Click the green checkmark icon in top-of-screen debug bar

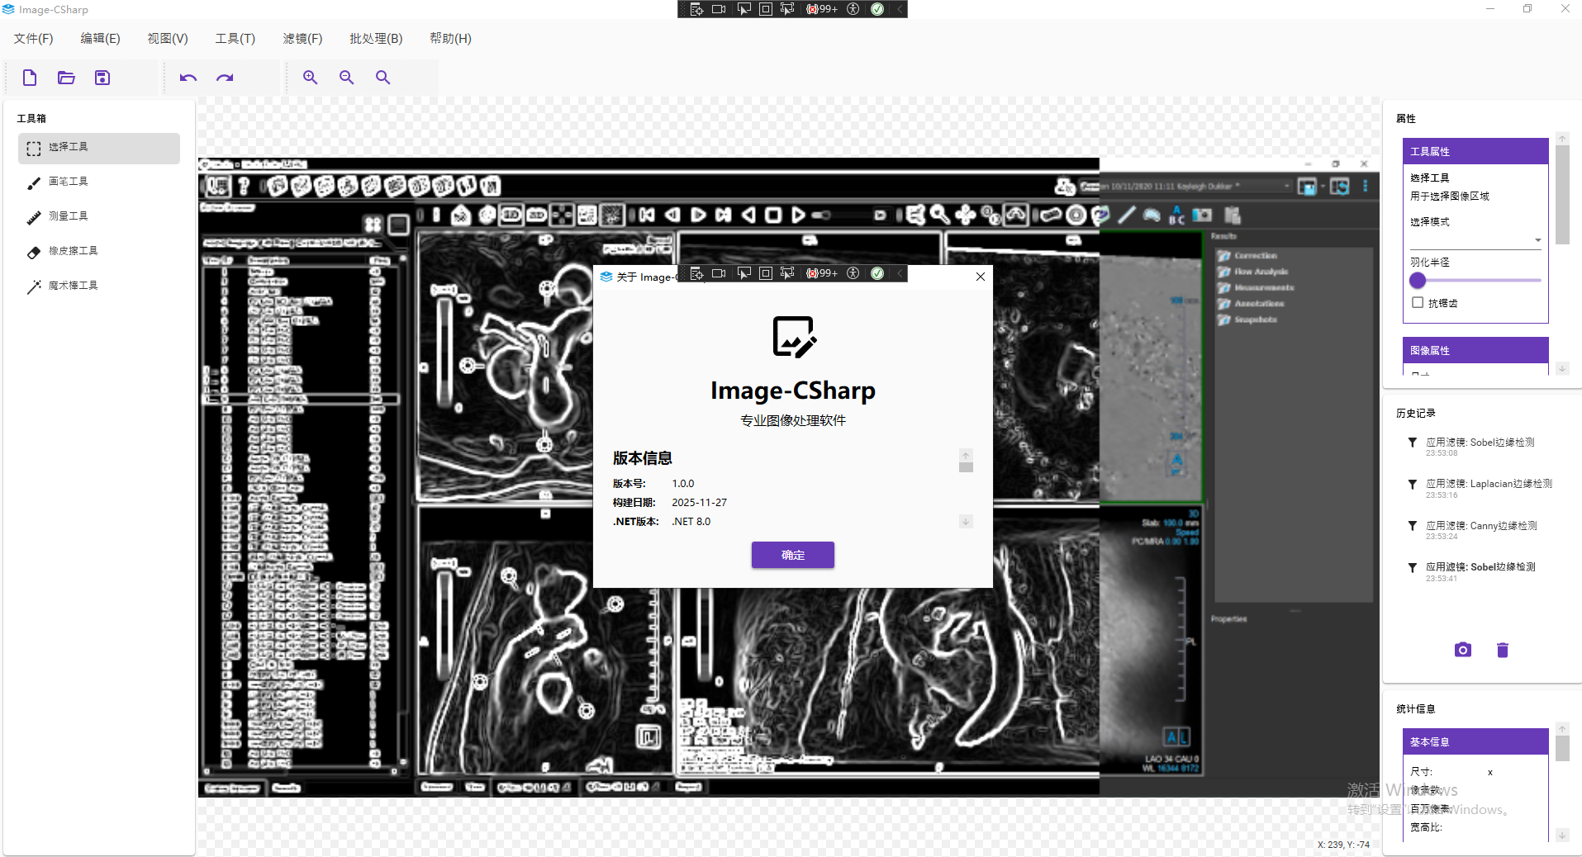pos(877,9)
